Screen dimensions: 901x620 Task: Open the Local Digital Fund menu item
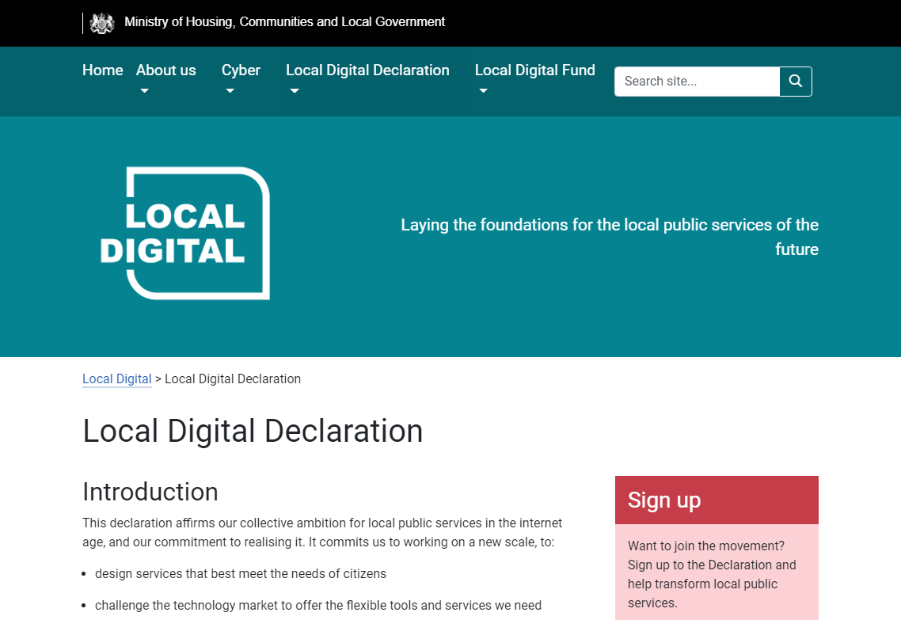[535, 70]
